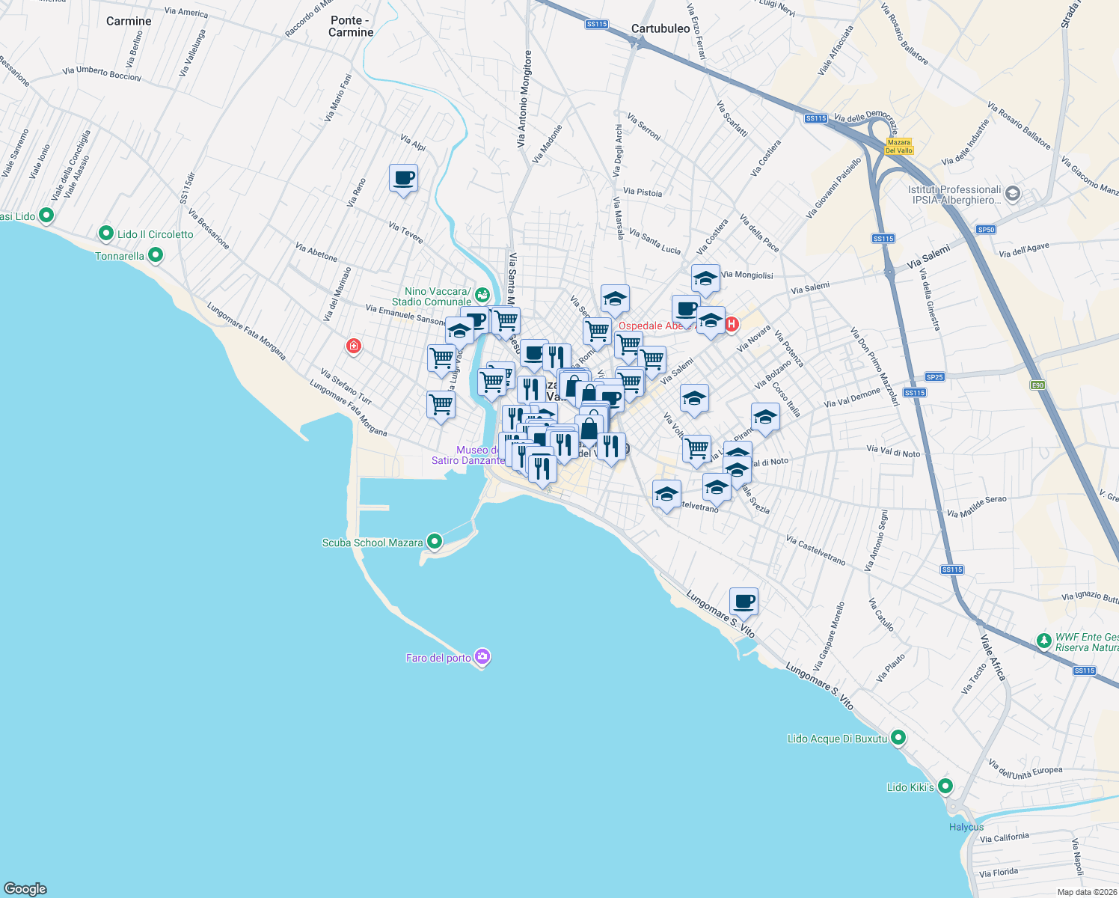Click the school marker left of Castelvetrano label
Image resolution: width=1119 pixels, height=898 pixels.
(x=666, y=495)
